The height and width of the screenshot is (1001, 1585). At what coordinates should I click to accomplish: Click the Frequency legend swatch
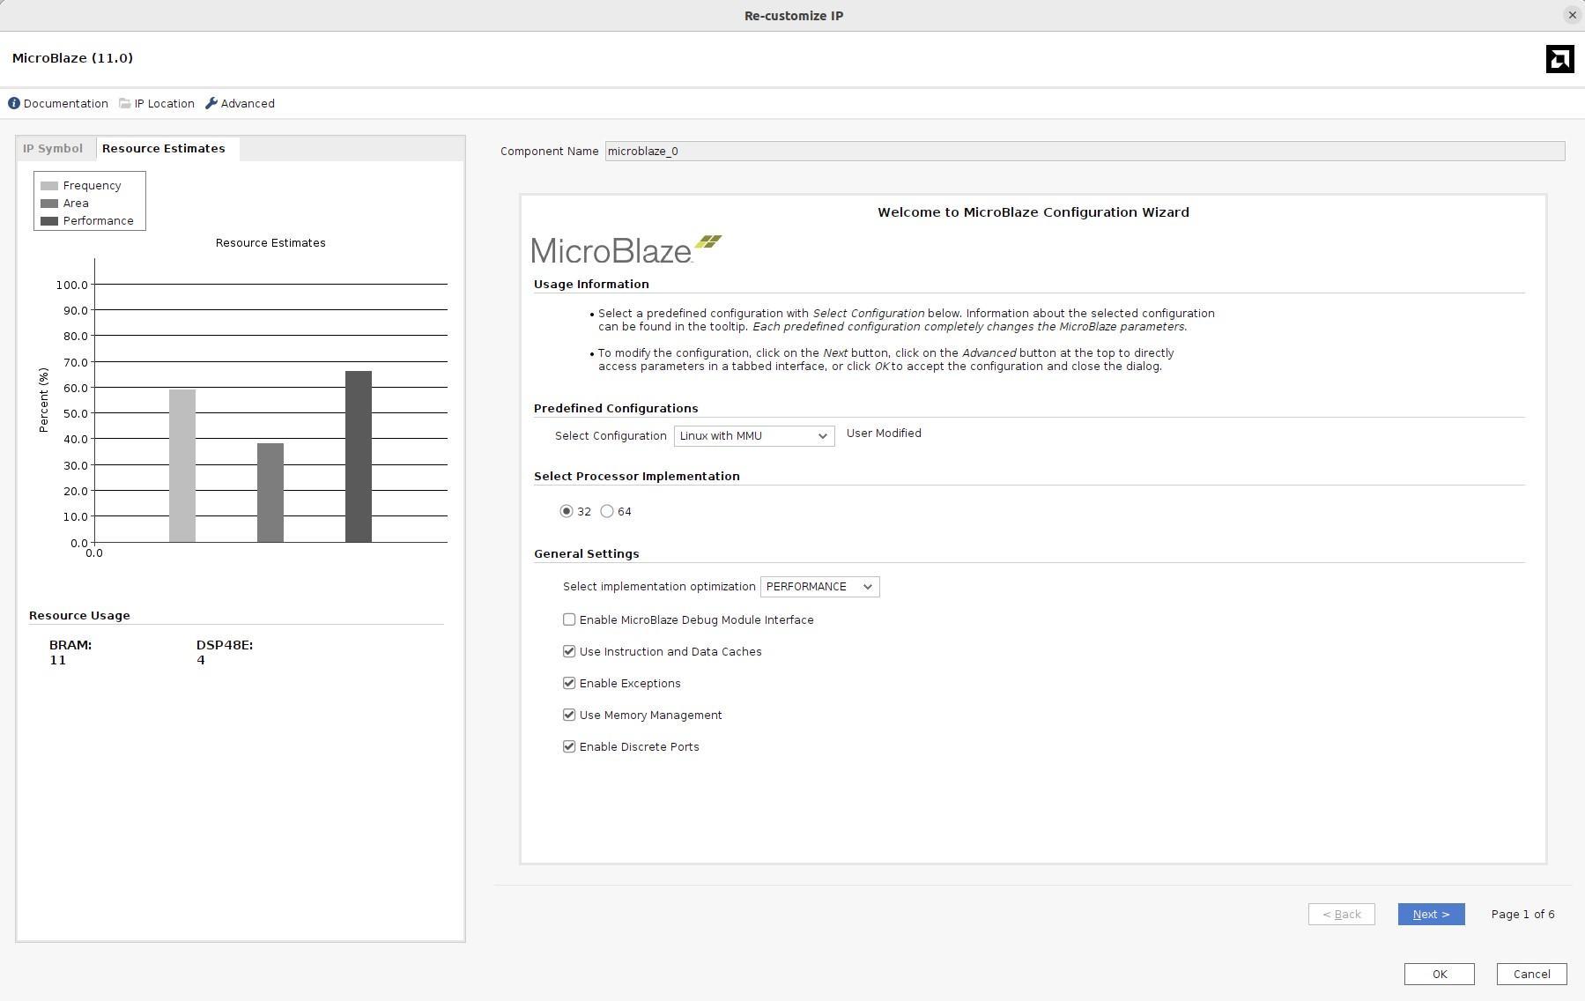coord(49,186)
